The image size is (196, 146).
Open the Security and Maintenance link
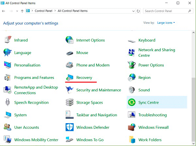click(99, 90)
